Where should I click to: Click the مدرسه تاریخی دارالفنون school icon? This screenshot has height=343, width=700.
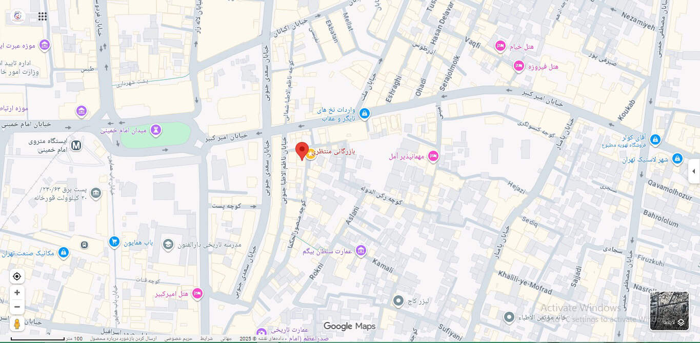point(168,245)
